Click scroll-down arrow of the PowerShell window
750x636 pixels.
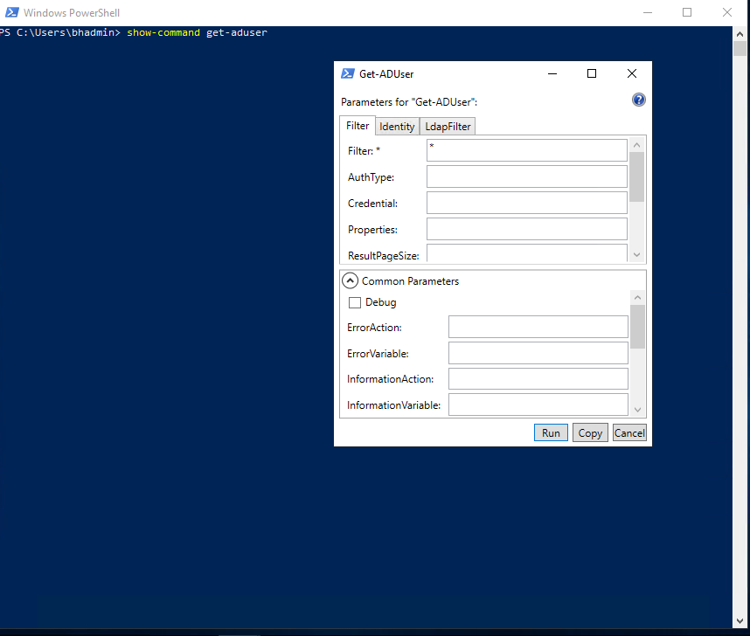[740, 621]
